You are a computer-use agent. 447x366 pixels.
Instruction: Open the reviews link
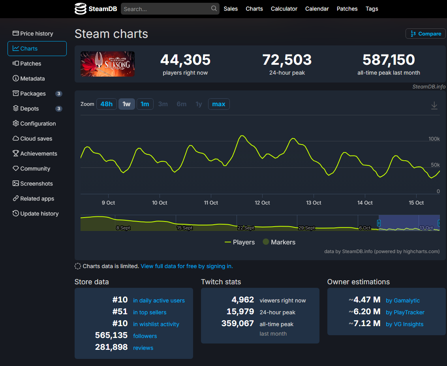tap(143, 348)
